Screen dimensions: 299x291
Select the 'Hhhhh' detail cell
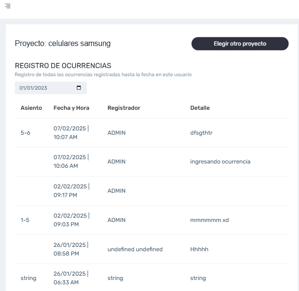[x=199, y=249]
